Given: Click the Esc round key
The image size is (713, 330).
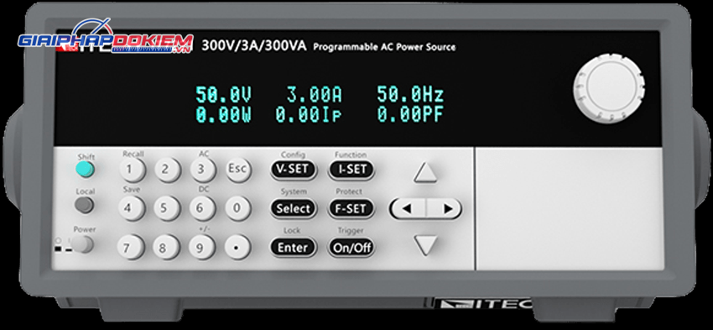Looking at the screenshot, I should click(237, 170).
